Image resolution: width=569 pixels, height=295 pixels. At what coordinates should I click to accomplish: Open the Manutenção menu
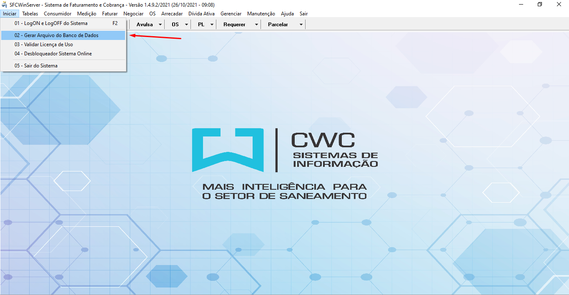click(x=261, y=14)
